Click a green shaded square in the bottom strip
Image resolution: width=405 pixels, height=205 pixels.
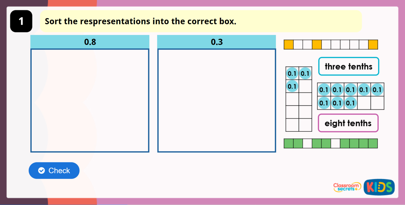pos(288,143)
